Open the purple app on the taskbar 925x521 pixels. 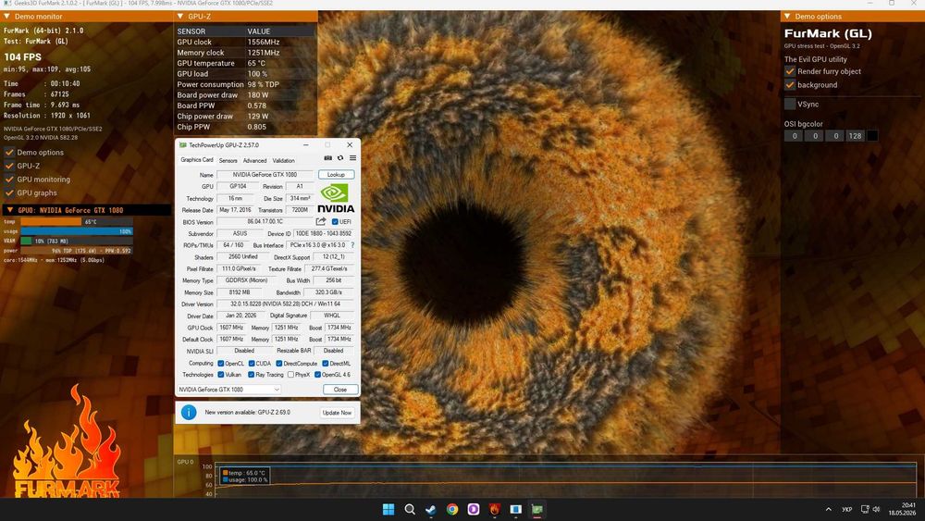(473, 510)
